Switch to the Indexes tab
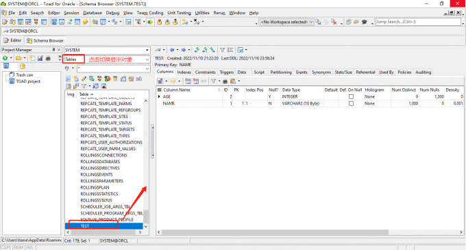 pyautogui.click(x=184, y=72)
